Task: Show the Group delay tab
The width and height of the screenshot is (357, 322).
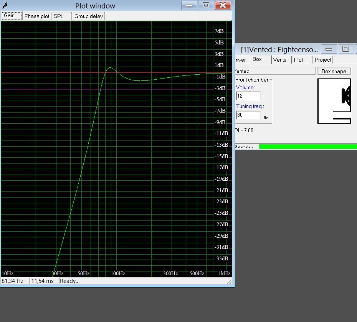Action: [x=88, y=16]
